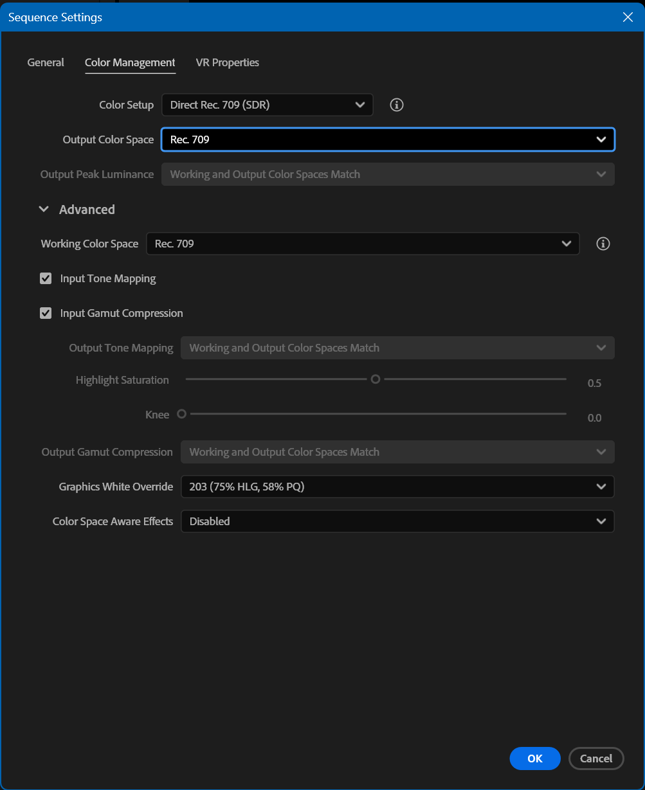Click the Knee slider handle
This screenshot has height=790, width=645.
[181, 414]
